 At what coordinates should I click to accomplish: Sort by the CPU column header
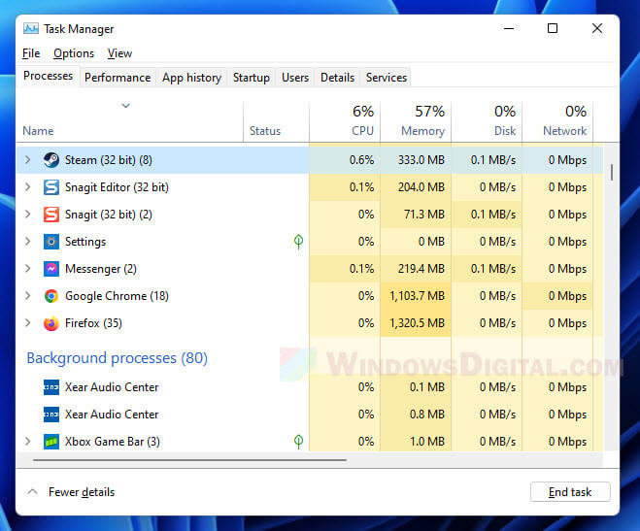pos(345,121)
